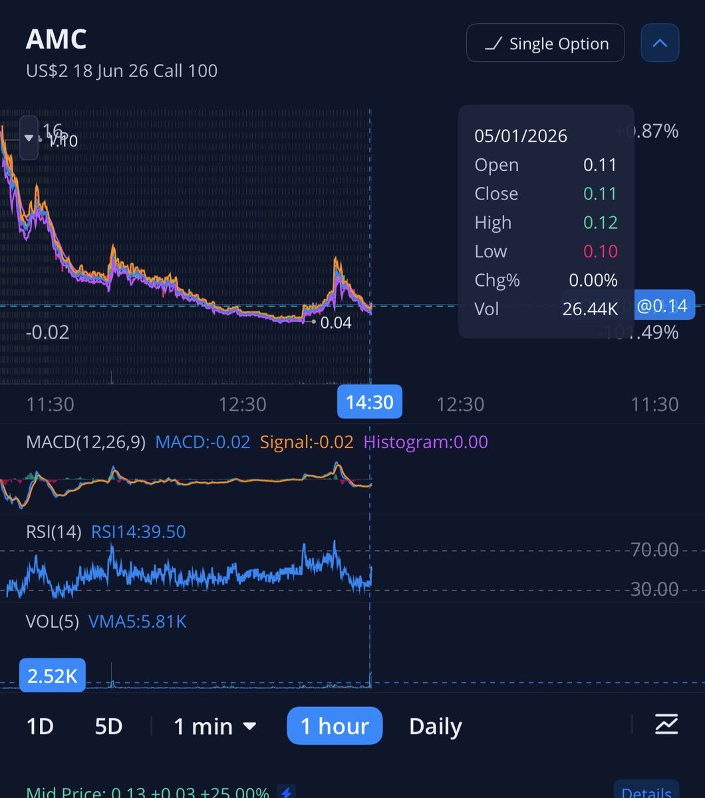
Task: Tap the US$2 18 Jun 26 Call 100 contract line
Action: click(x=122, y=70)
